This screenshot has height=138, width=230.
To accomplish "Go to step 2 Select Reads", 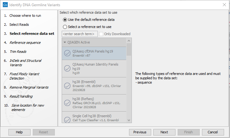I will pyautogui.click(x=19, y=25).
